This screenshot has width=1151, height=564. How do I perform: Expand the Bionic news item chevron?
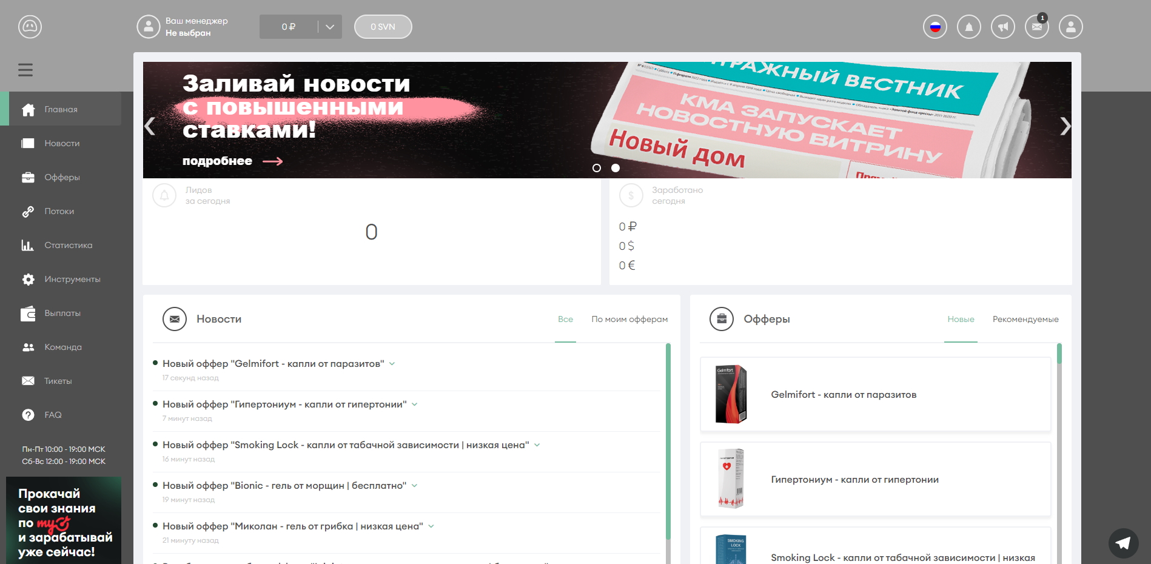tap(415, 486)
